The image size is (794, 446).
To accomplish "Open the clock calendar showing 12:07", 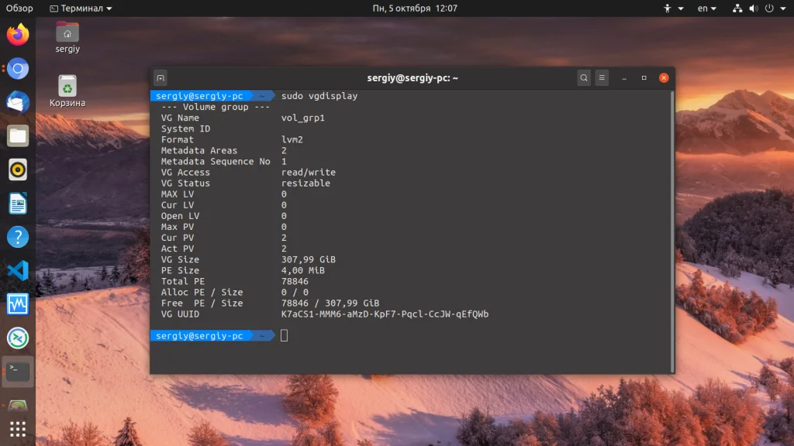I will [x=415, y=8].
